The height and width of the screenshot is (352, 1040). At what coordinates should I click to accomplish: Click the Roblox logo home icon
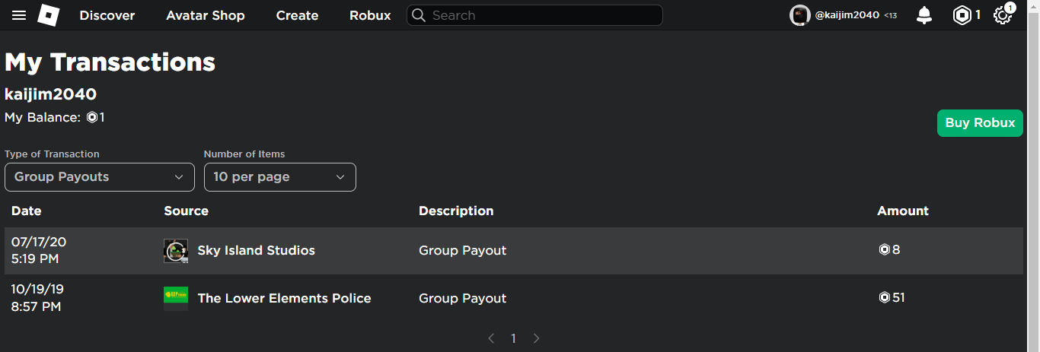click(49, 15)
